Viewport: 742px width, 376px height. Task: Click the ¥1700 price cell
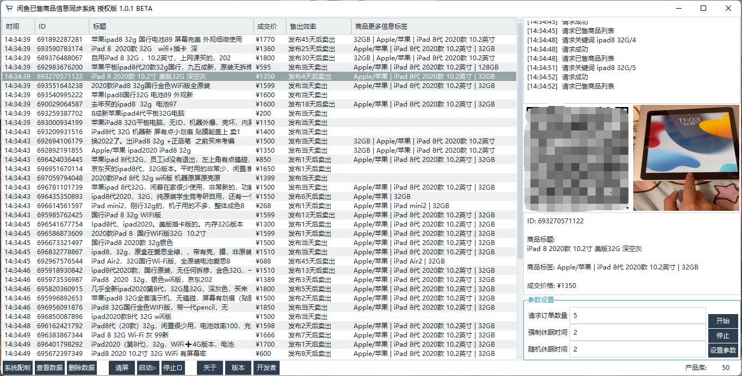click(266, 344)
